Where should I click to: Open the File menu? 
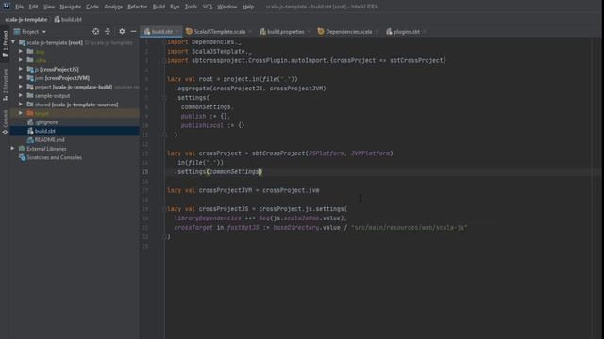point(19,7)
